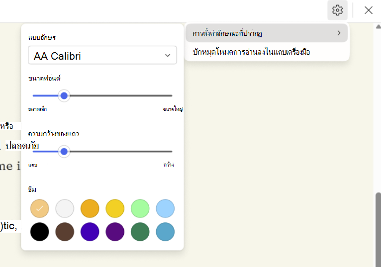Click the กว้าง label under width slider
Screen dimensions: 381x267
click(169, 165)
